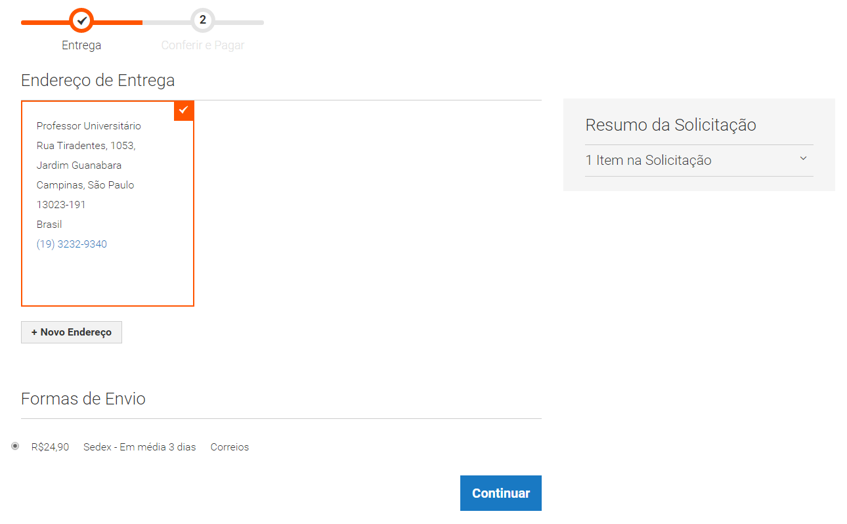Click the orange checkmark on the address card
Screen dimensions: 847x524
(184, 110)
